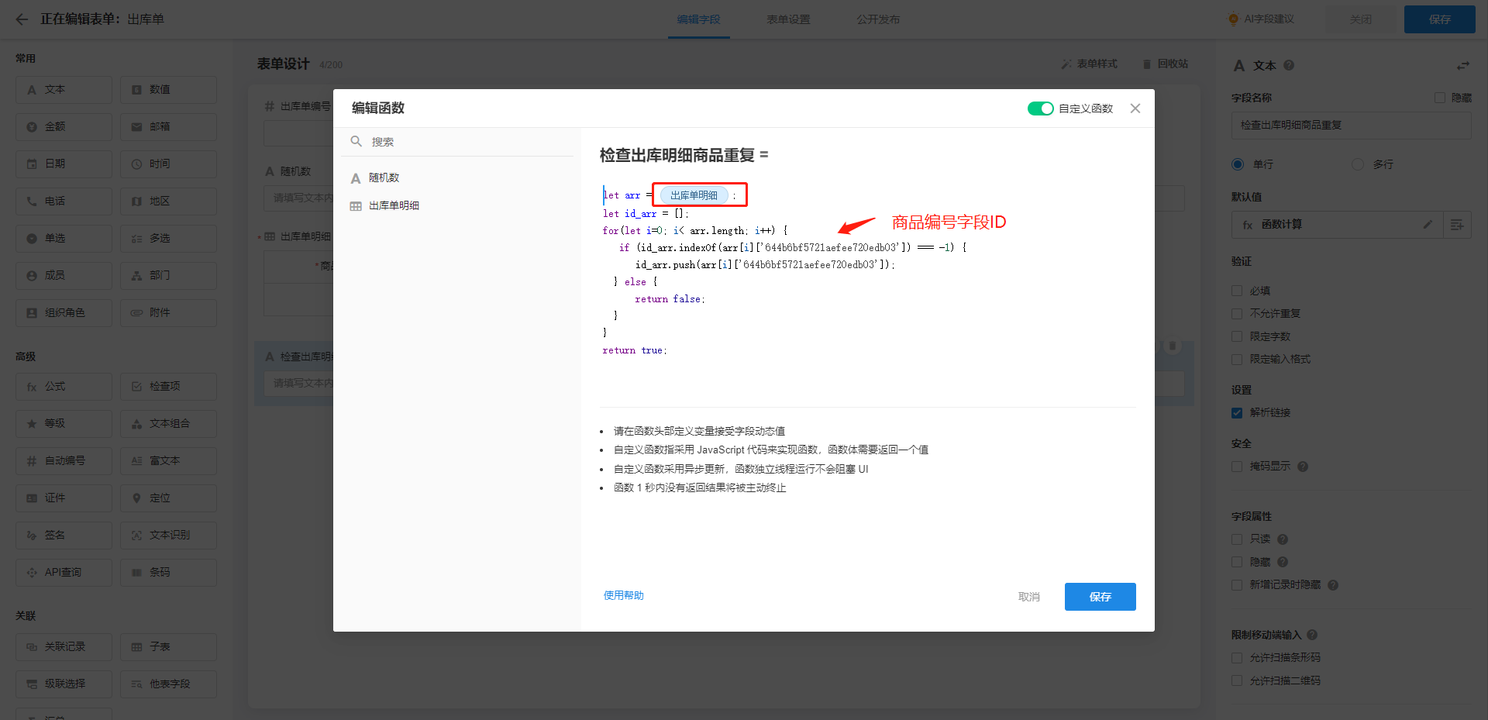Switch field type via swap icon

[x=1463, y=66]
